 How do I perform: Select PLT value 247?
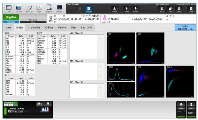(22, 54)
